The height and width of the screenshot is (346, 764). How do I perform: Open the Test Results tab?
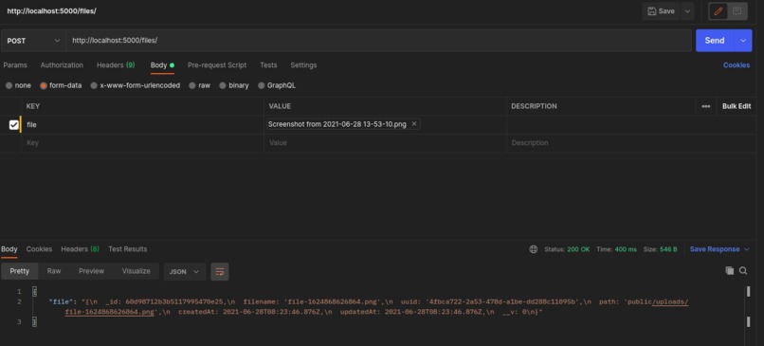click(128, 249)
